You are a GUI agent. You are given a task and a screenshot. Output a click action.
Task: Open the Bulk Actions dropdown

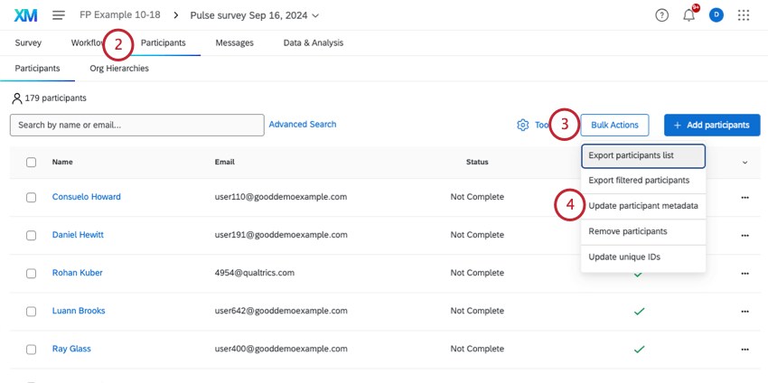tap(614, 125)
